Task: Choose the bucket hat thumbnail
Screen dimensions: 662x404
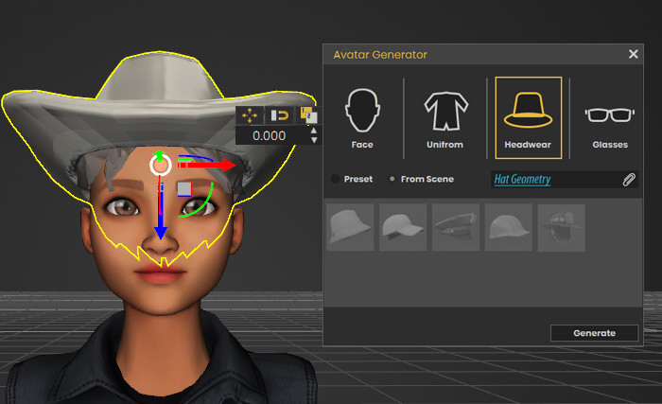Action: click(350, 227)
